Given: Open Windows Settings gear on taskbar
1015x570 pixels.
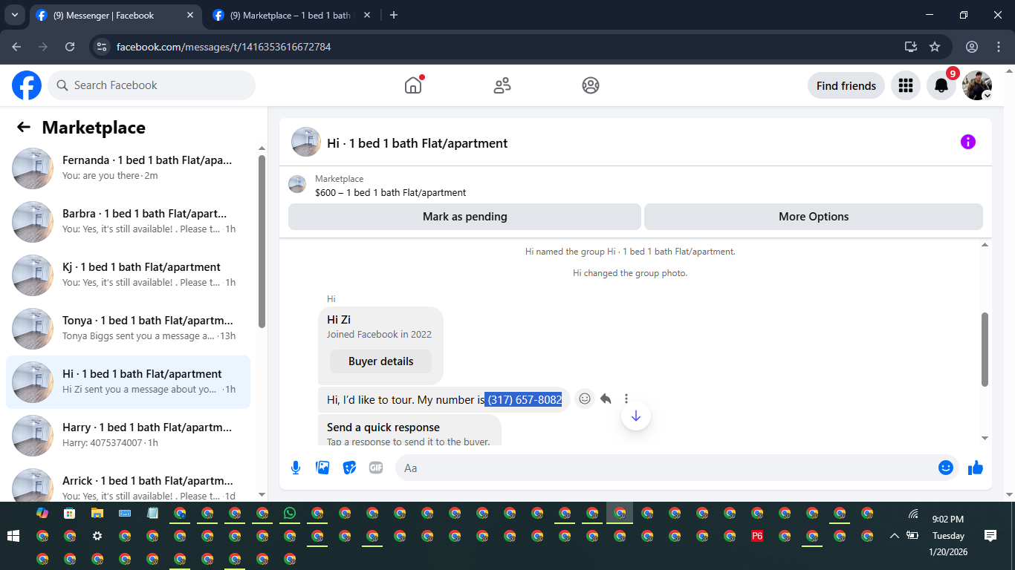Looking at the screenshot, I should (97, 536).
